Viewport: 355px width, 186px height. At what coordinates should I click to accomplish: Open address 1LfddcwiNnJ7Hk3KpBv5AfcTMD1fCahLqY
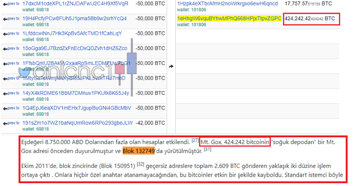(72, 34)
